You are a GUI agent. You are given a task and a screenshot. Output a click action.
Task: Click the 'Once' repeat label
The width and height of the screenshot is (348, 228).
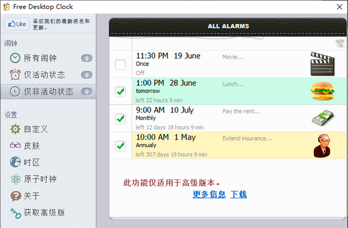142,64
